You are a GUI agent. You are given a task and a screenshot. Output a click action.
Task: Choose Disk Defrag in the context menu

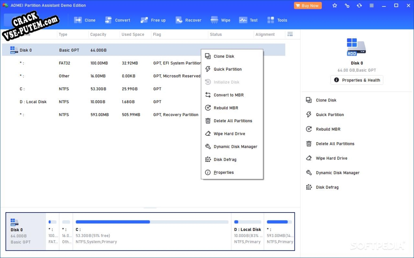click(232, 160)
